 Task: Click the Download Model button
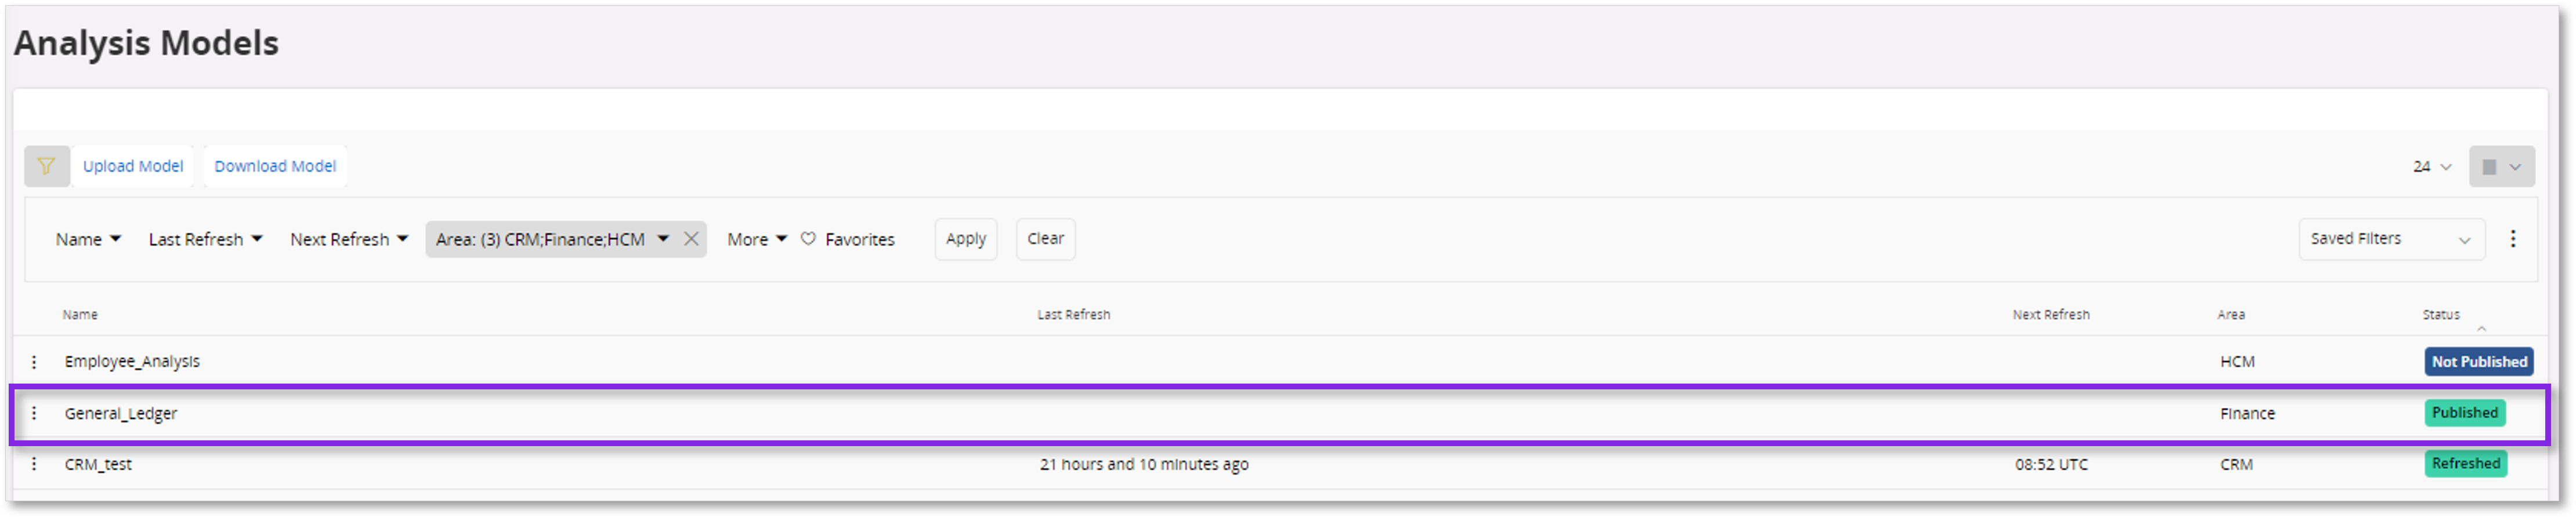[275, 167]
